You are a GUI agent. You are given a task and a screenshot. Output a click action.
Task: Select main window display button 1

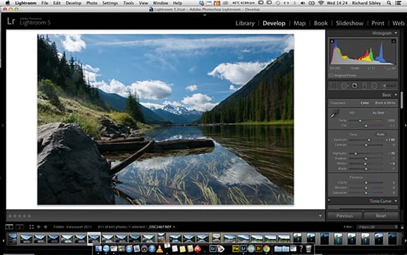point(9,227)
